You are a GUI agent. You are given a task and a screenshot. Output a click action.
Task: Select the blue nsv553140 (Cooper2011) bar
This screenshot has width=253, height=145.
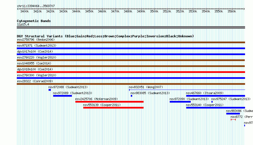click(215, 108)
